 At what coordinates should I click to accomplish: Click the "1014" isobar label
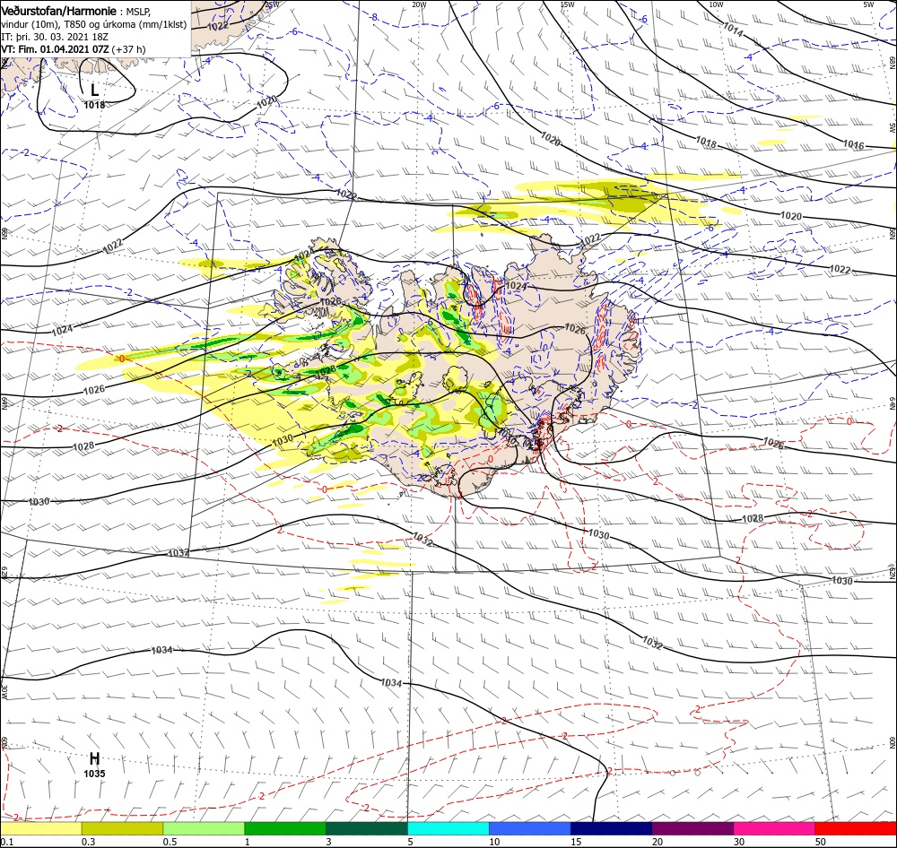point(733,30)
